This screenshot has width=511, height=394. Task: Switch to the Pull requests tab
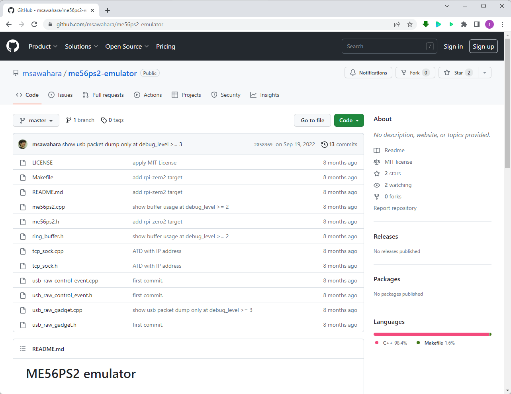coord(103,95)
